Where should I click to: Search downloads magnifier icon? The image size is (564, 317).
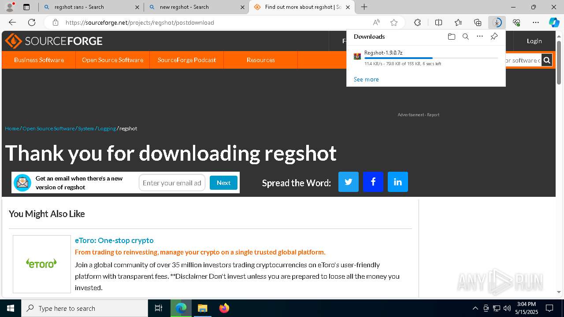(x=465, y=37)
